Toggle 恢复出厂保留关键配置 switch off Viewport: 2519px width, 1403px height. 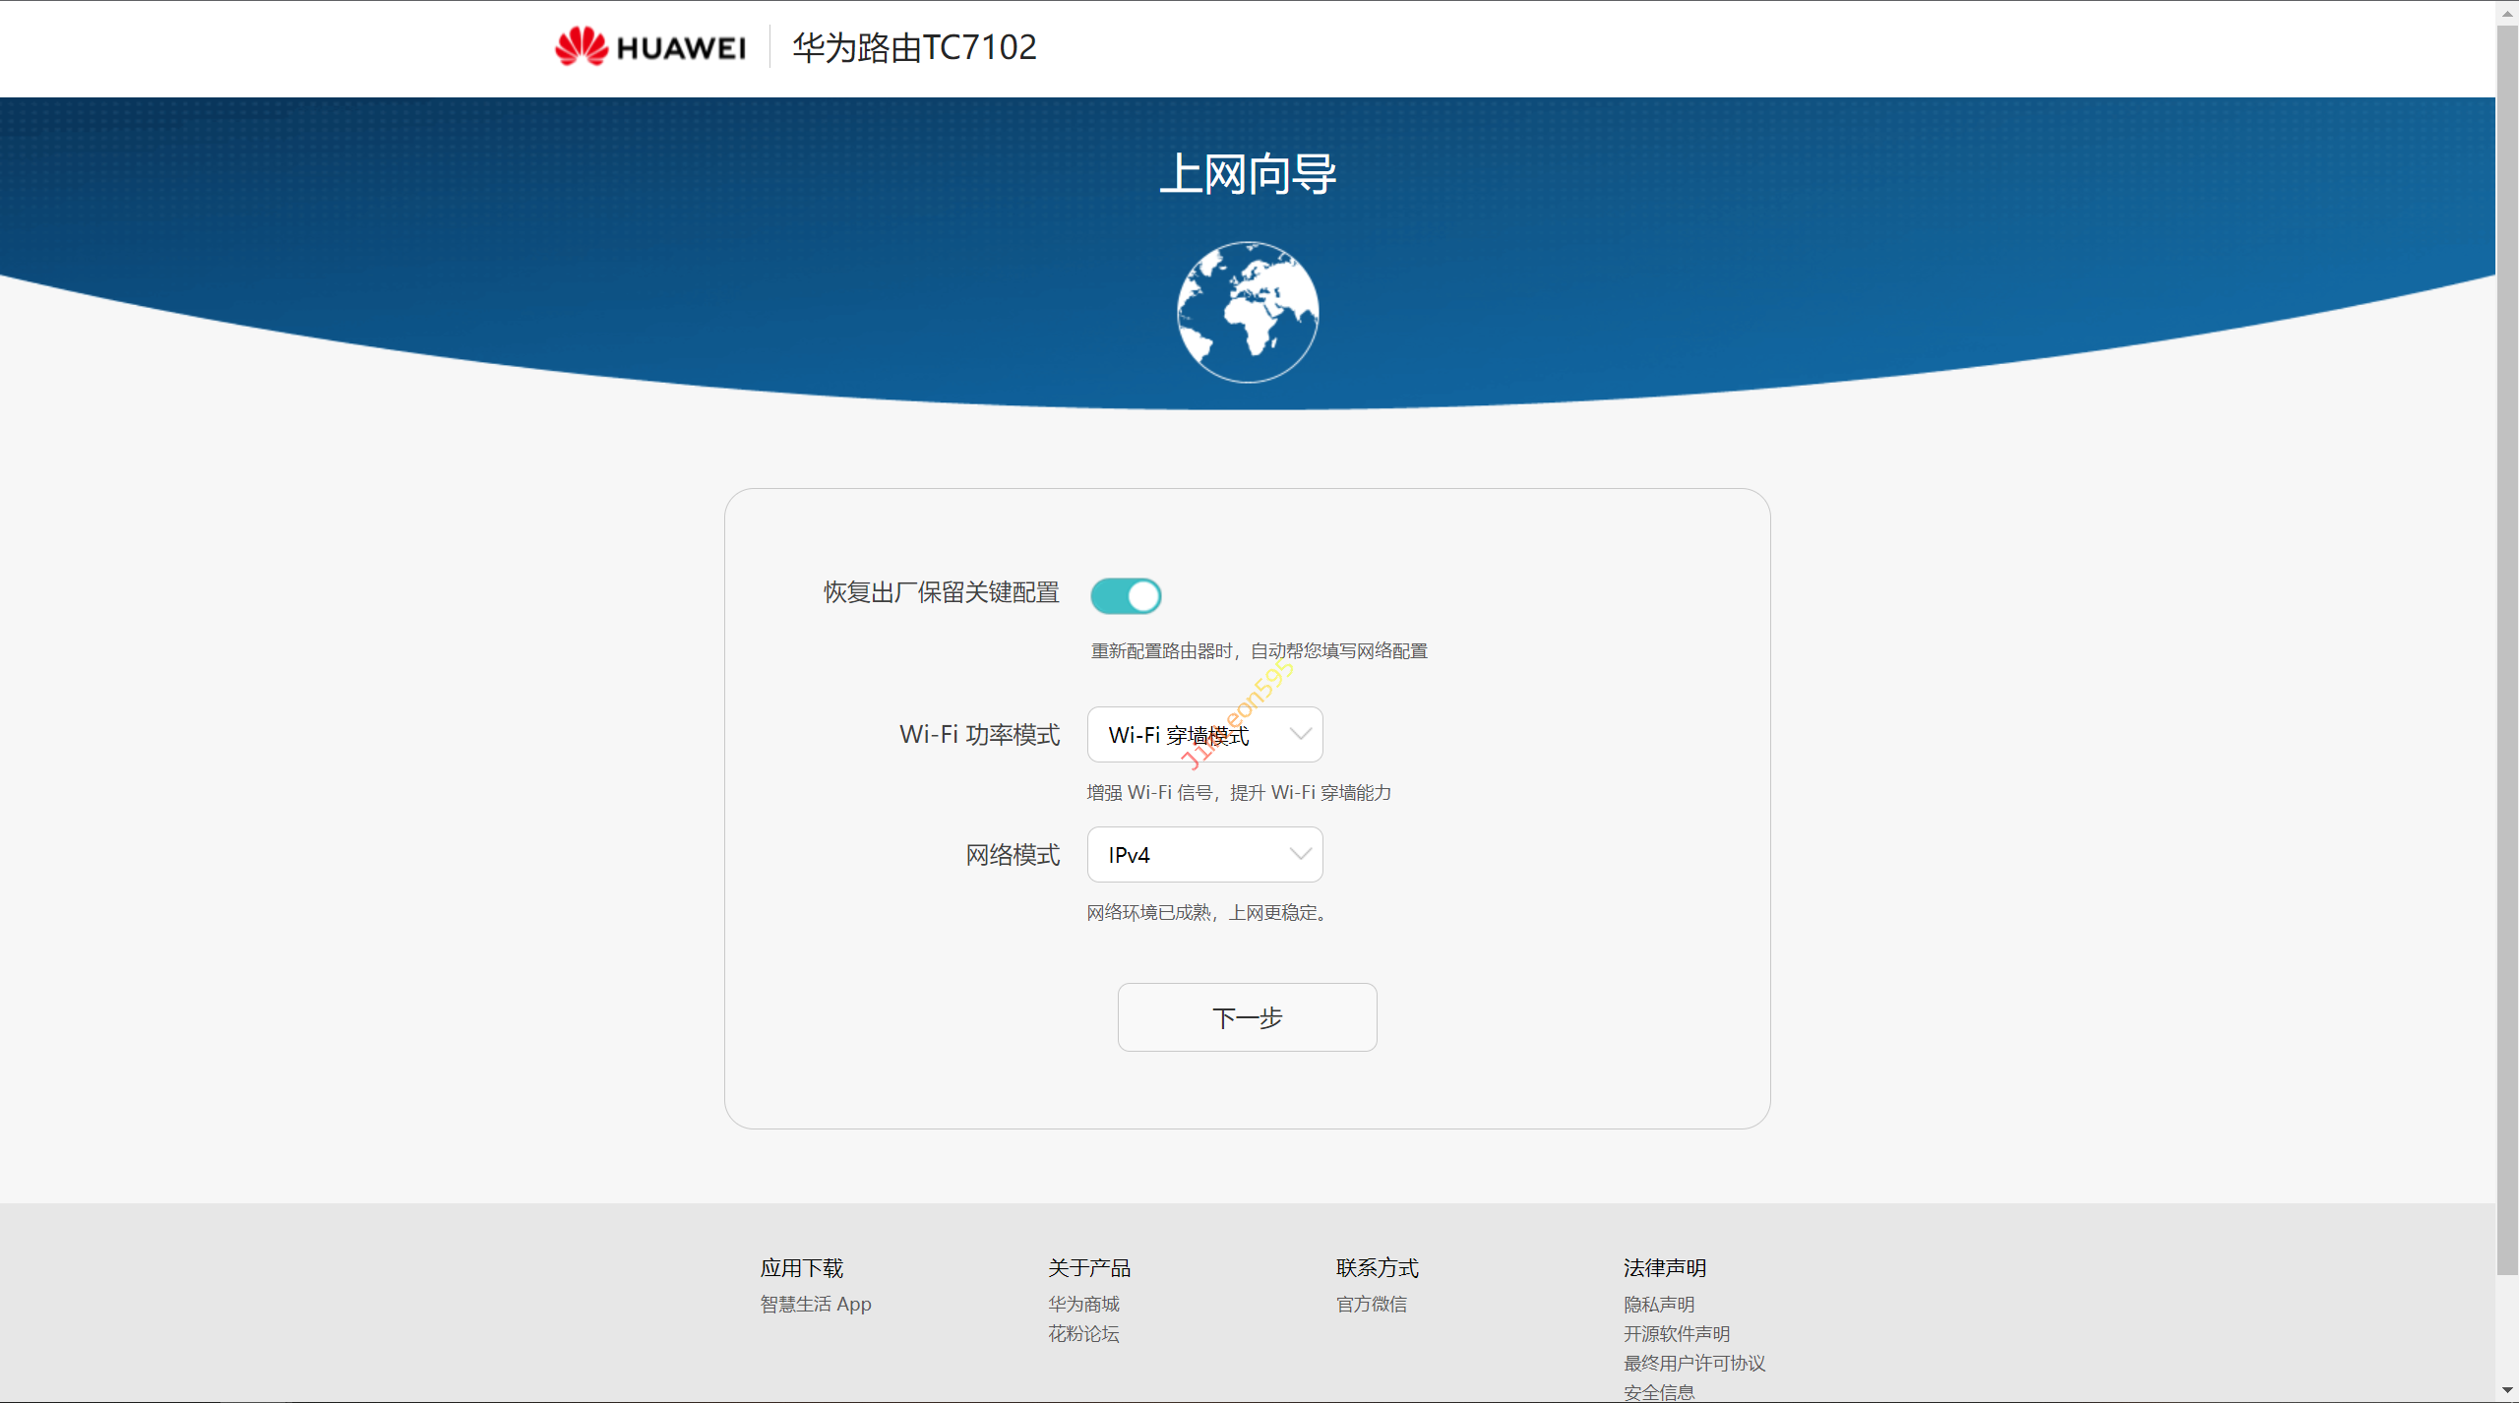click(1126, 596)
